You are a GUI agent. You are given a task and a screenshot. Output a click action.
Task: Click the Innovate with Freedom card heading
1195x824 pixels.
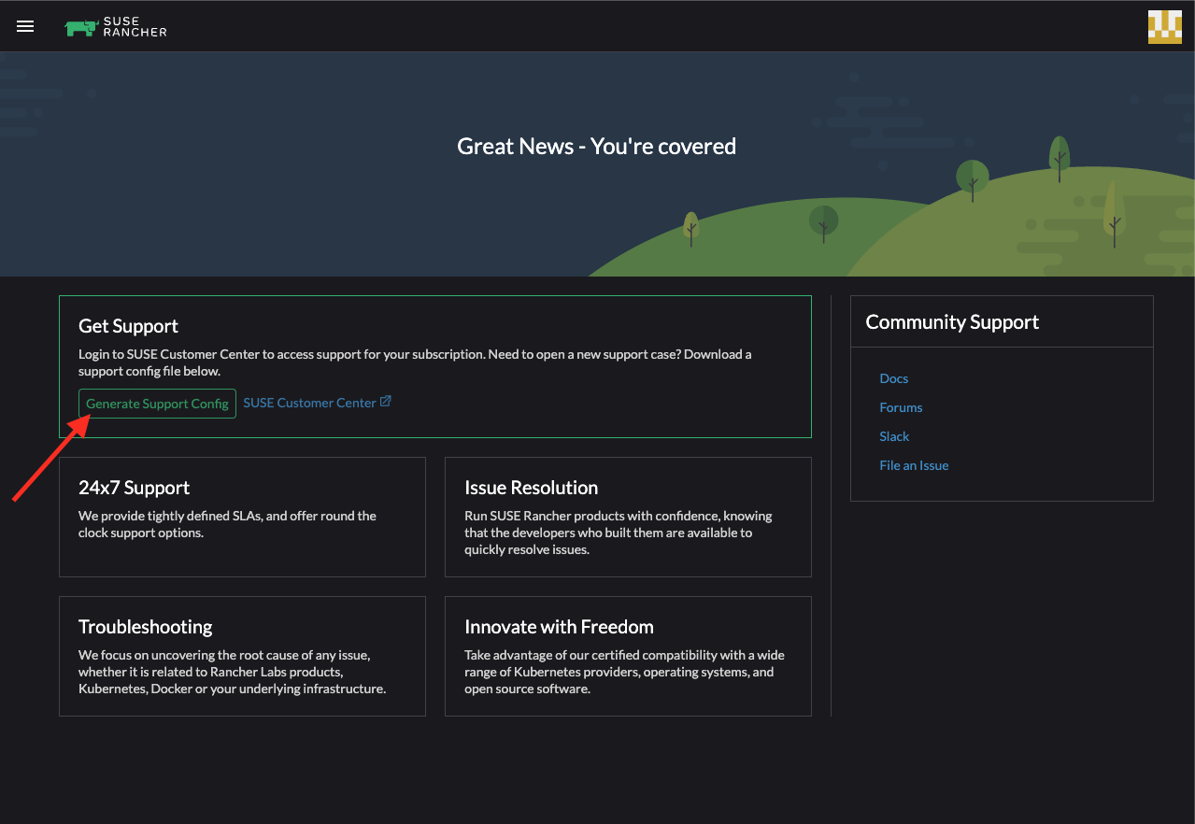click(x=559, y=627)
